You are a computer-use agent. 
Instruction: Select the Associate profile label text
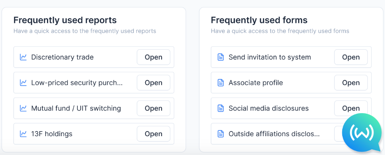255,83
